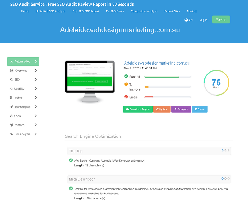Expand the SEO section chevron
Image resolution: width=248 pixels, height=201 pixels.
pos(36,79)
